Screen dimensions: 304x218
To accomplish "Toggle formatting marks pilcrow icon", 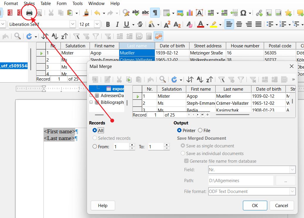I will coord(155,13).
